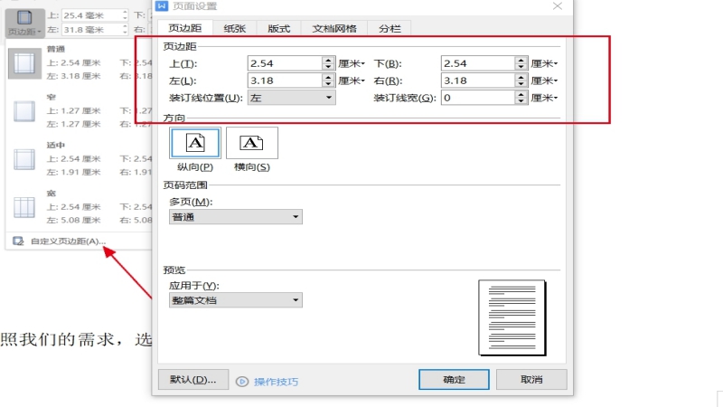The width and height of the screenshot is (723, 407).
Task: Switch to the 文档网格 tab
Action: (333, 29)
